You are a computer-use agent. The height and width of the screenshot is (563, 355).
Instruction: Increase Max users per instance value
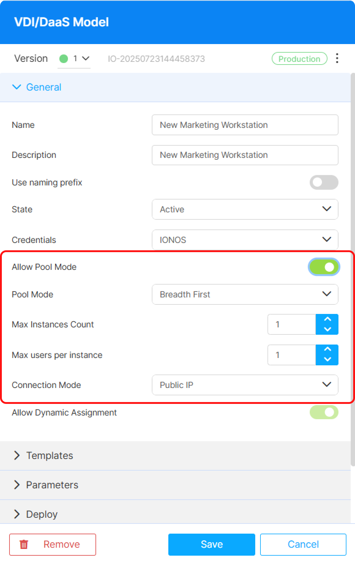pyautogui.click(x=327, y=349)
